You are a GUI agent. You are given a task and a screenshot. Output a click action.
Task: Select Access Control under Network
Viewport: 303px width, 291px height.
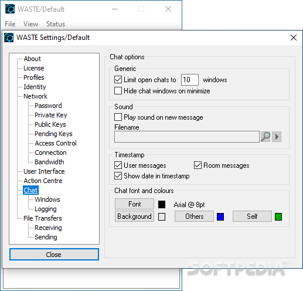coord(56,143)
